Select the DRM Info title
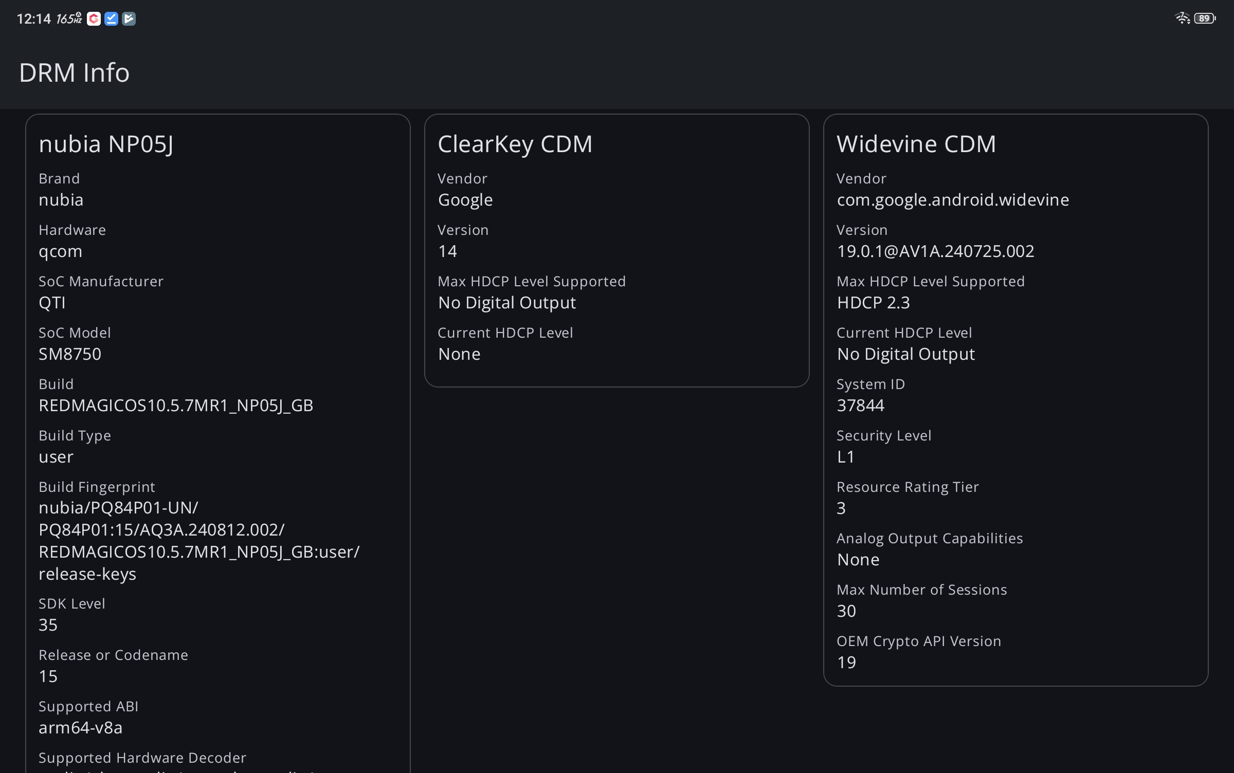The image size is (1234, 773). click(x=74, y=72)
